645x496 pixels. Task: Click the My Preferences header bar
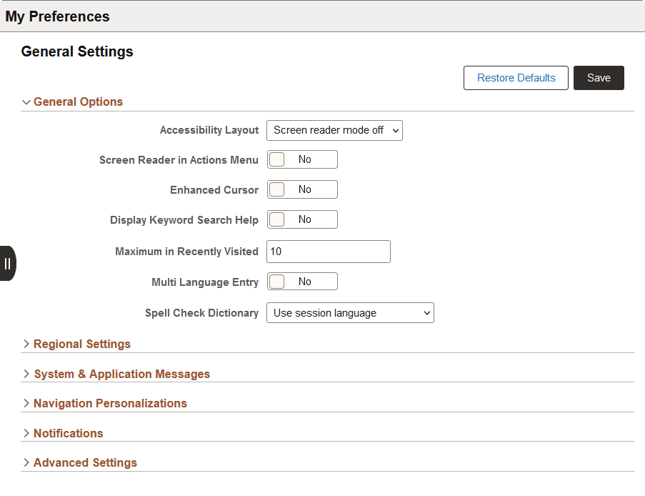[x=57, y=16]
